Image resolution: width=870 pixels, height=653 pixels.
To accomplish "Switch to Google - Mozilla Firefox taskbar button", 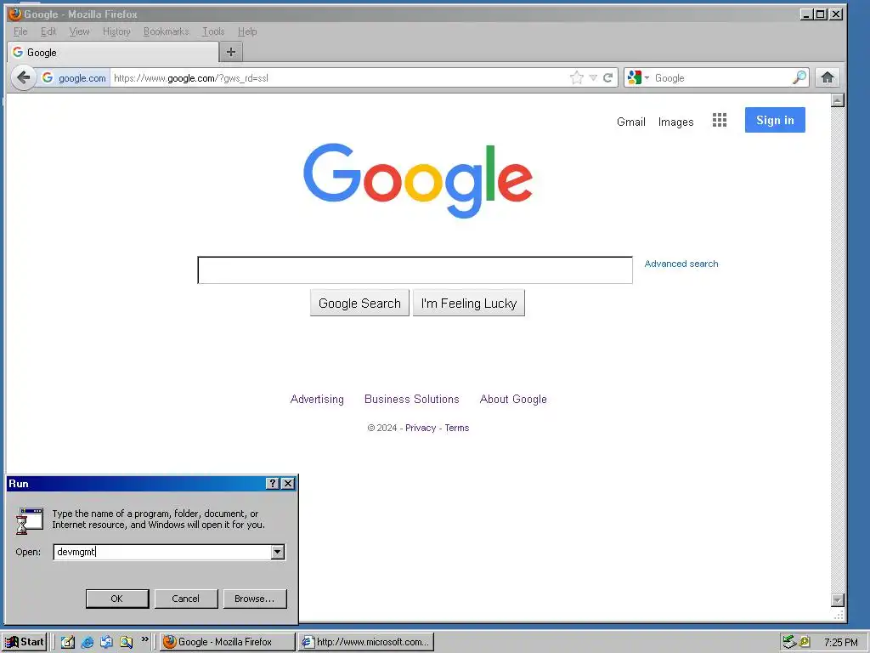I will [x=228, y=642].
